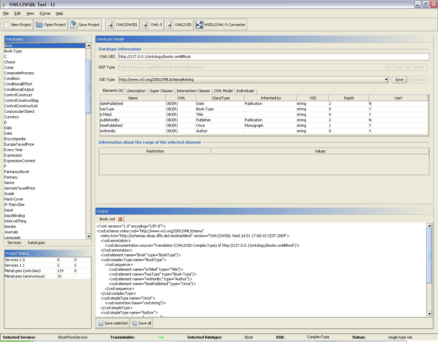Click the Open Project folder icon

pyautogui.click(x=39, y=25)
